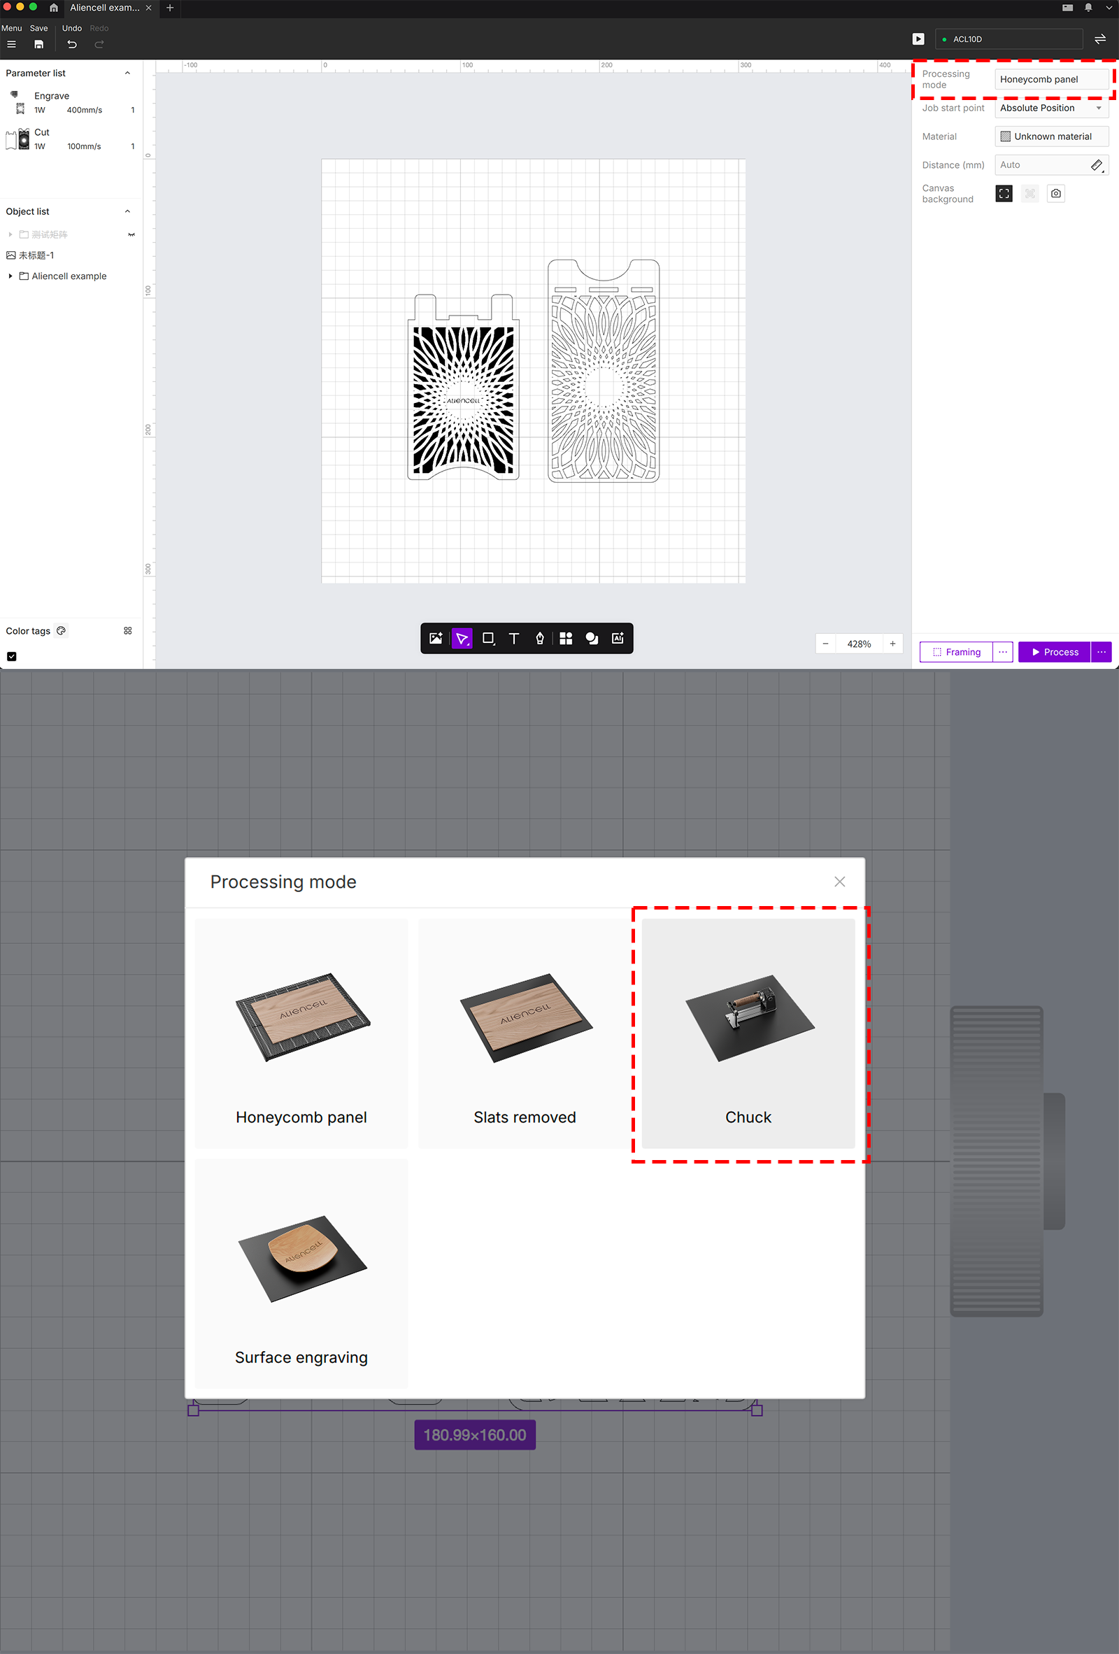Choose the rectangle shape tool
1119x1654 pixels.
(x=488, y=638)
